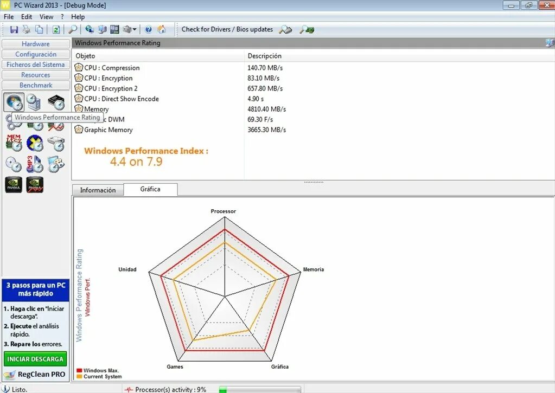Open the Benchmark section

(x=35, y=85)
